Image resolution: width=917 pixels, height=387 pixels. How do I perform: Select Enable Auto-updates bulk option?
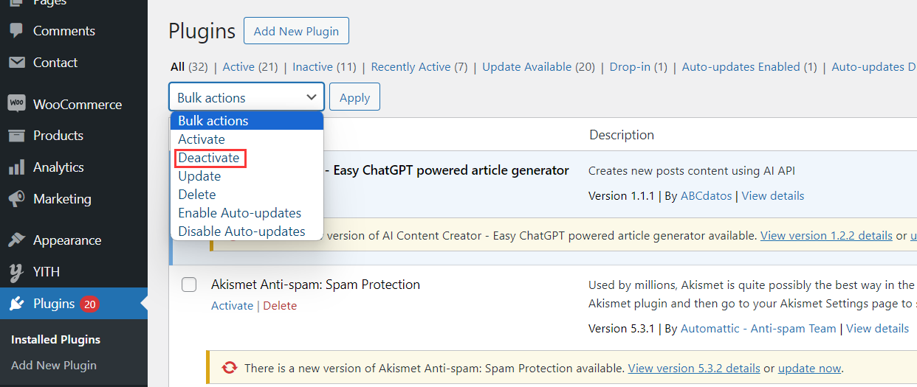click(239, 213)
